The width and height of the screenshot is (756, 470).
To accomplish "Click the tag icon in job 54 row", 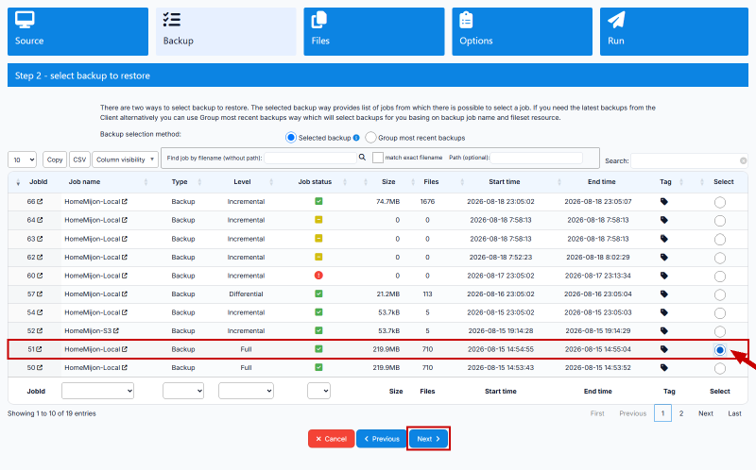I will tap(664, 312).
